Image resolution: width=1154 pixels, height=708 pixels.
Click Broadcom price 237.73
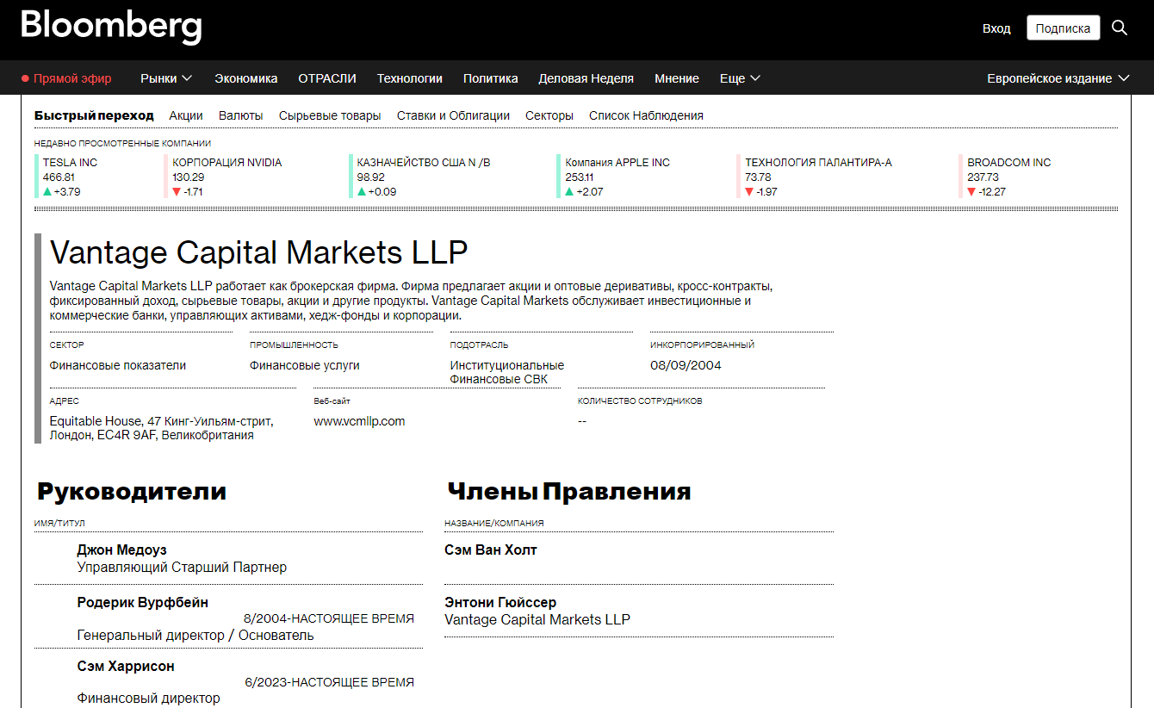click(x=983, y=177)
